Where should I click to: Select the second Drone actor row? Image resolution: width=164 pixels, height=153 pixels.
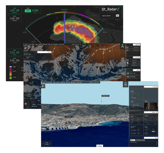tap(133, 77)
